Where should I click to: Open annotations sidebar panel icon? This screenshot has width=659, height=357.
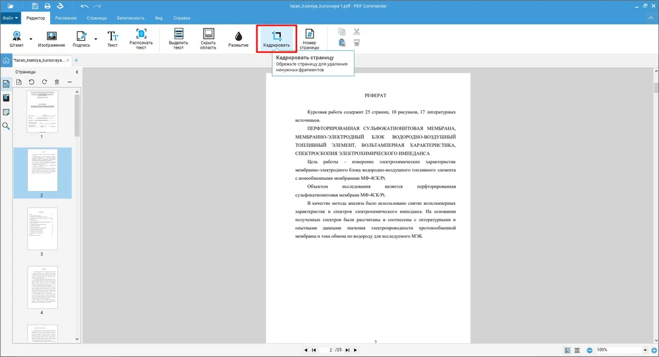point(6,112)
